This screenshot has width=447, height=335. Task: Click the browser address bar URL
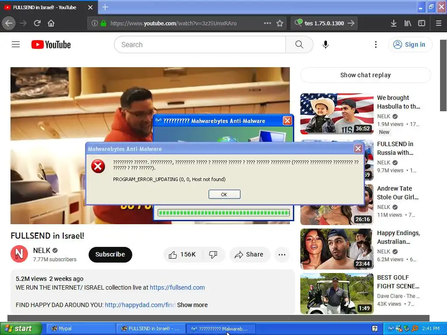click(173, 24)
